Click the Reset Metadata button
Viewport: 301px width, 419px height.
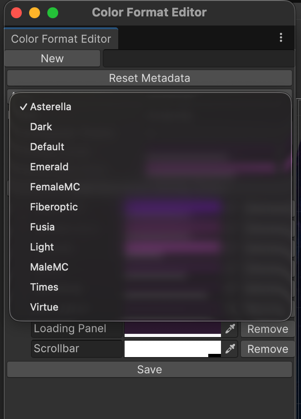[149, 78]
